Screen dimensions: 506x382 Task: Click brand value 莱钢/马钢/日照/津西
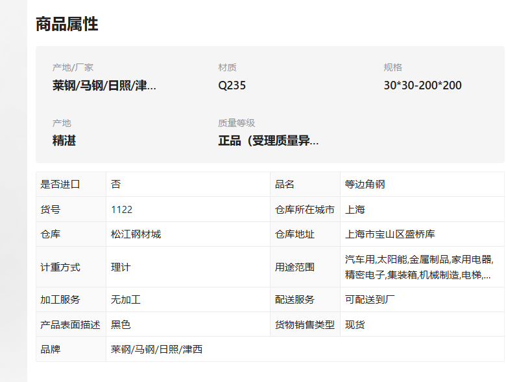(156, 349)
